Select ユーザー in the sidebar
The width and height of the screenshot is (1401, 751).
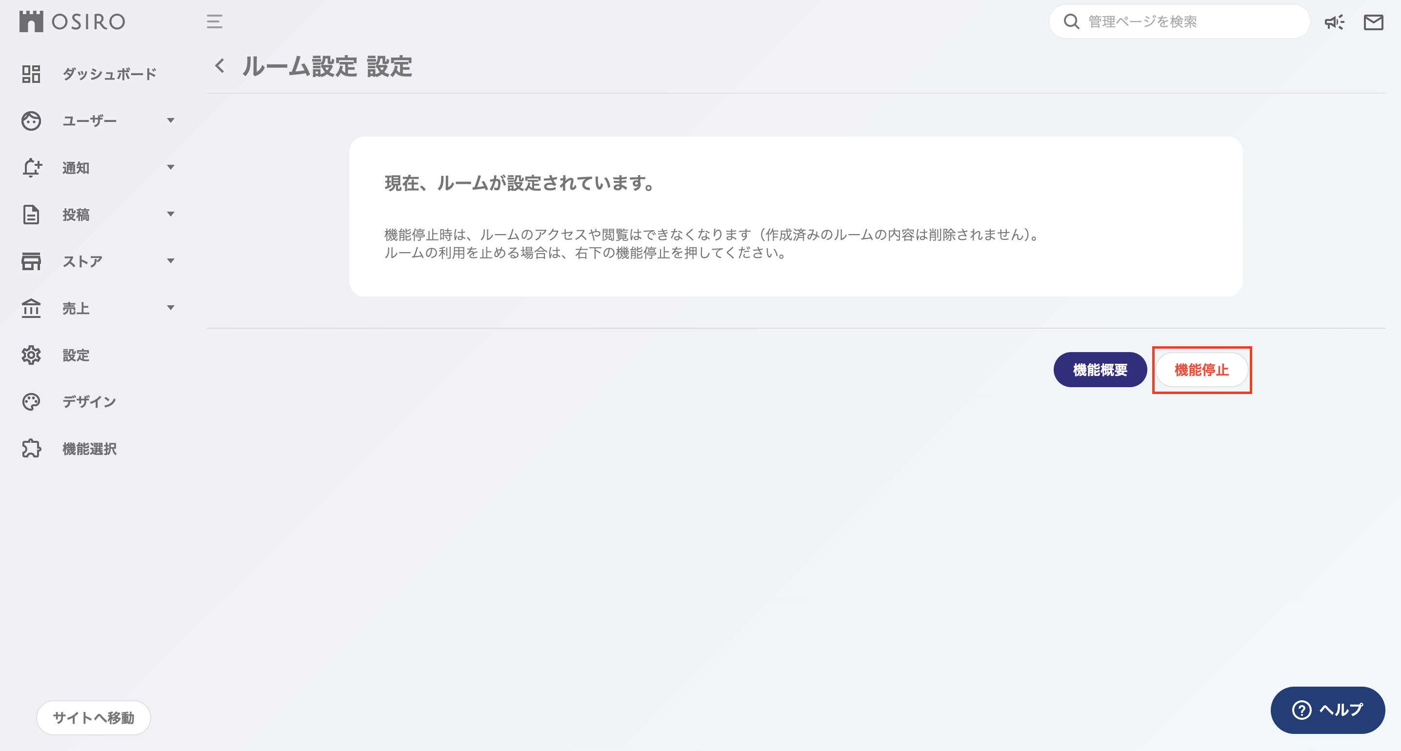(89, 121)
